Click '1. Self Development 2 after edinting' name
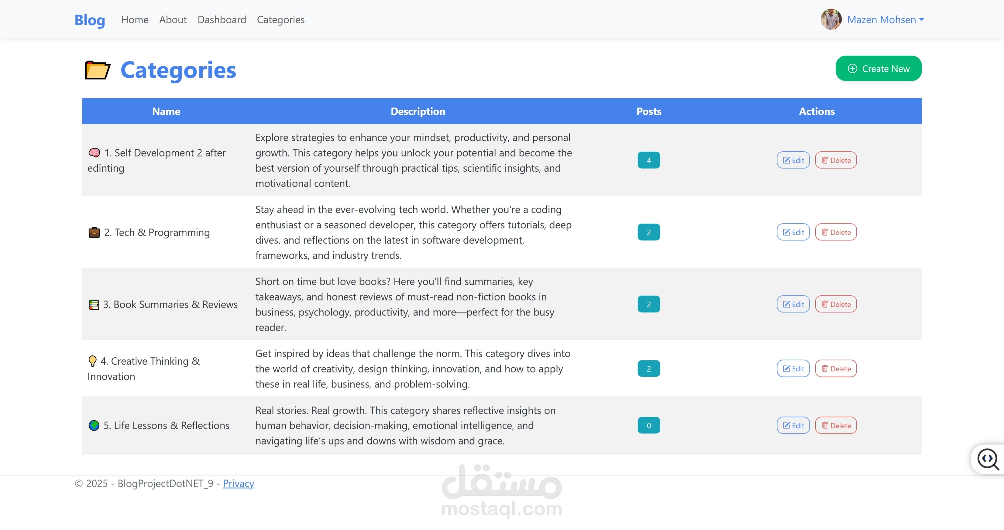 157,160
